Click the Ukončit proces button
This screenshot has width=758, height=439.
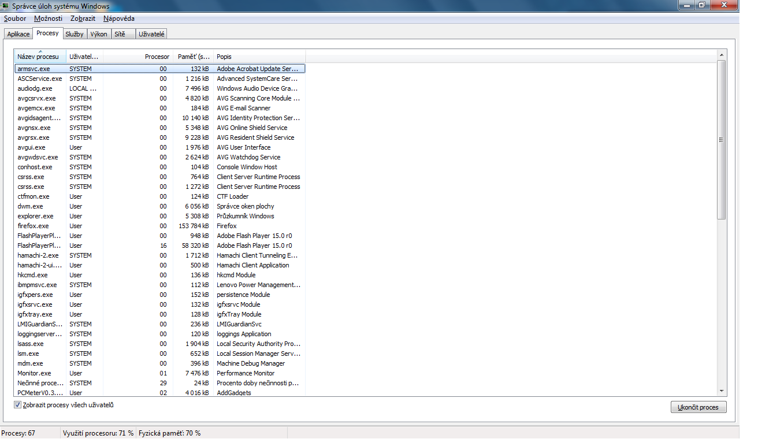pos(698,407)
